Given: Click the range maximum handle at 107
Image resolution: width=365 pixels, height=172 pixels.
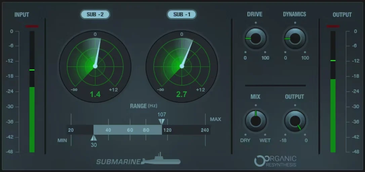Looking at the screenshot, I should tap(162, 122).
